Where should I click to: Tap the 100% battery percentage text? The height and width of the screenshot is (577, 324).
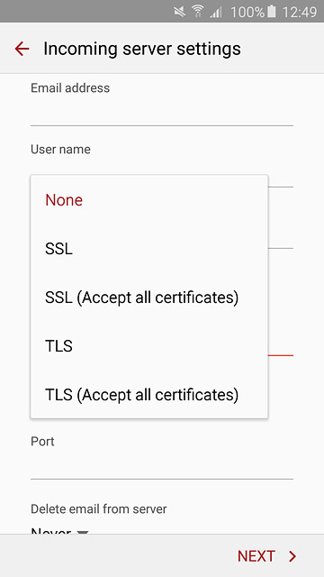(x=247, y=12)
